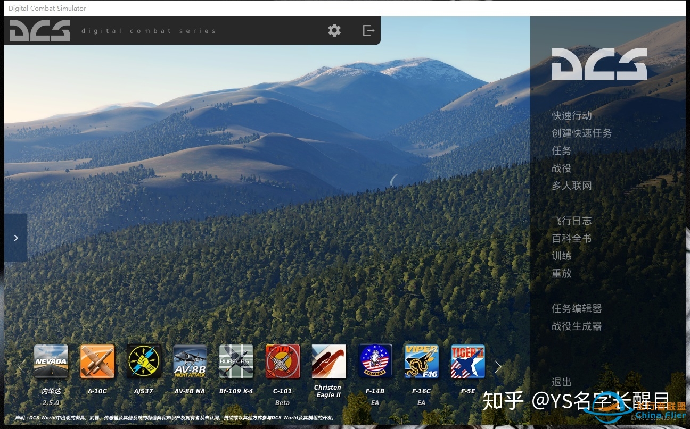Screen dimensions: 690x429
Task: Select the AV-8B Night Attack module icon
Action: click(190, 361)
